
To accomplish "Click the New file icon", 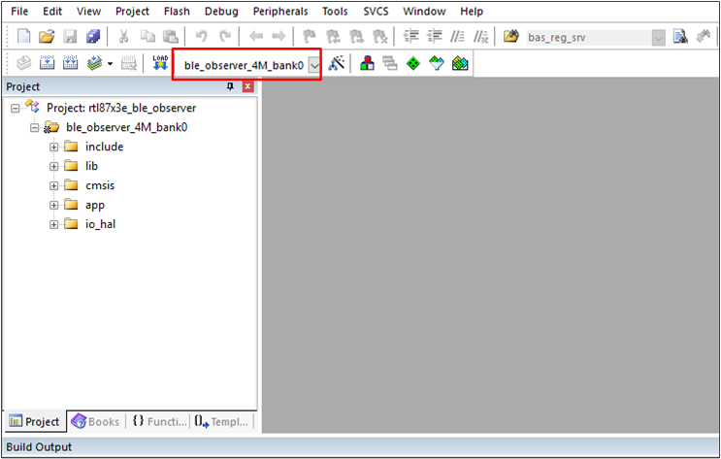I will tap(25, 37).
